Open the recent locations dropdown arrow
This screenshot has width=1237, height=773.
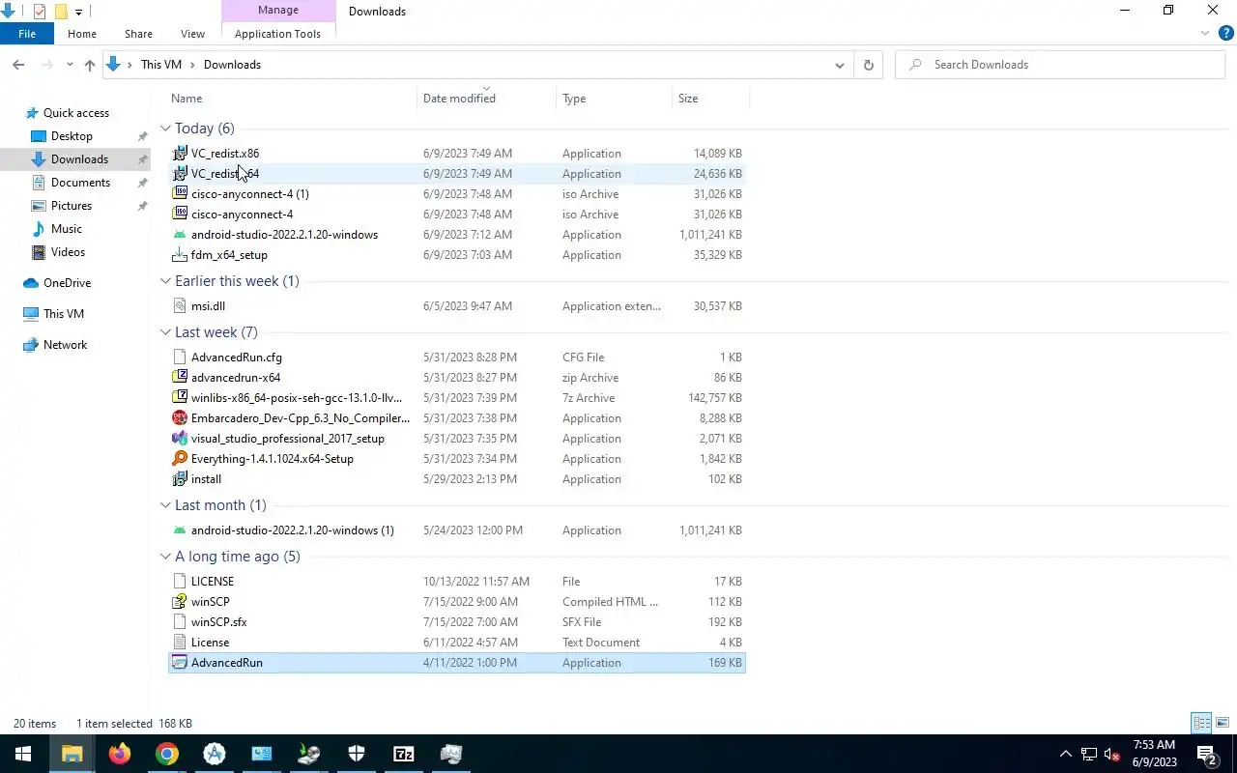(70, 65)
